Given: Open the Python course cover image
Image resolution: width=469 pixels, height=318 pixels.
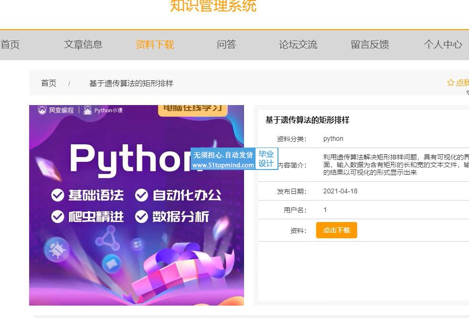Looking at the screenshot, I should point(137,205).
